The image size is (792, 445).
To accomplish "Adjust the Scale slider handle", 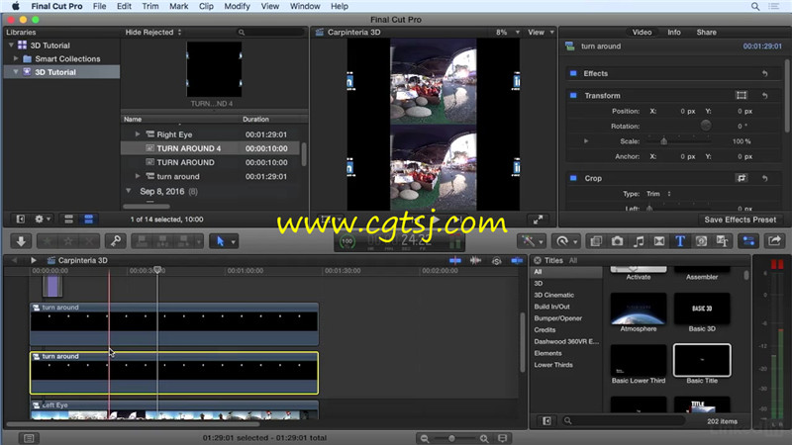I will [x=663, y=141].
